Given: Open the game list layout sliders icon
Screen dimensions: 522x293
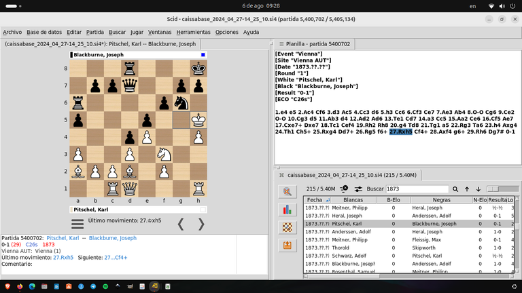Looking at the screenshot, I should tap(358, 189).
